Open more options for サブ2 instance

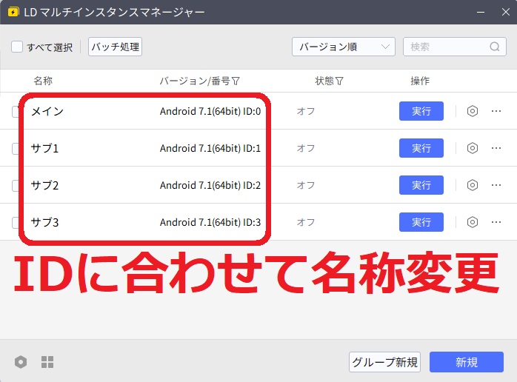[496, 185]
